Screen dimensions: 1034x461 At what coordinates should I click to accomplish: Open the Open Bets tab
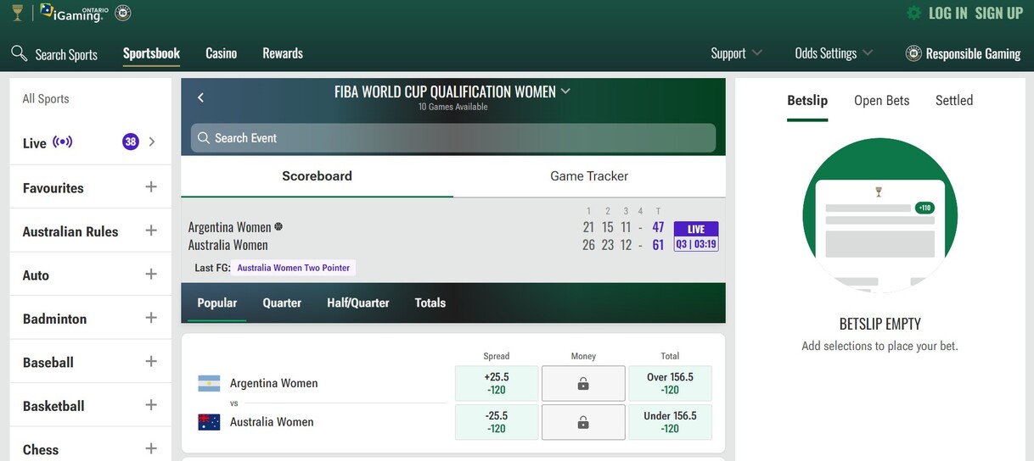tap(881, 100)
